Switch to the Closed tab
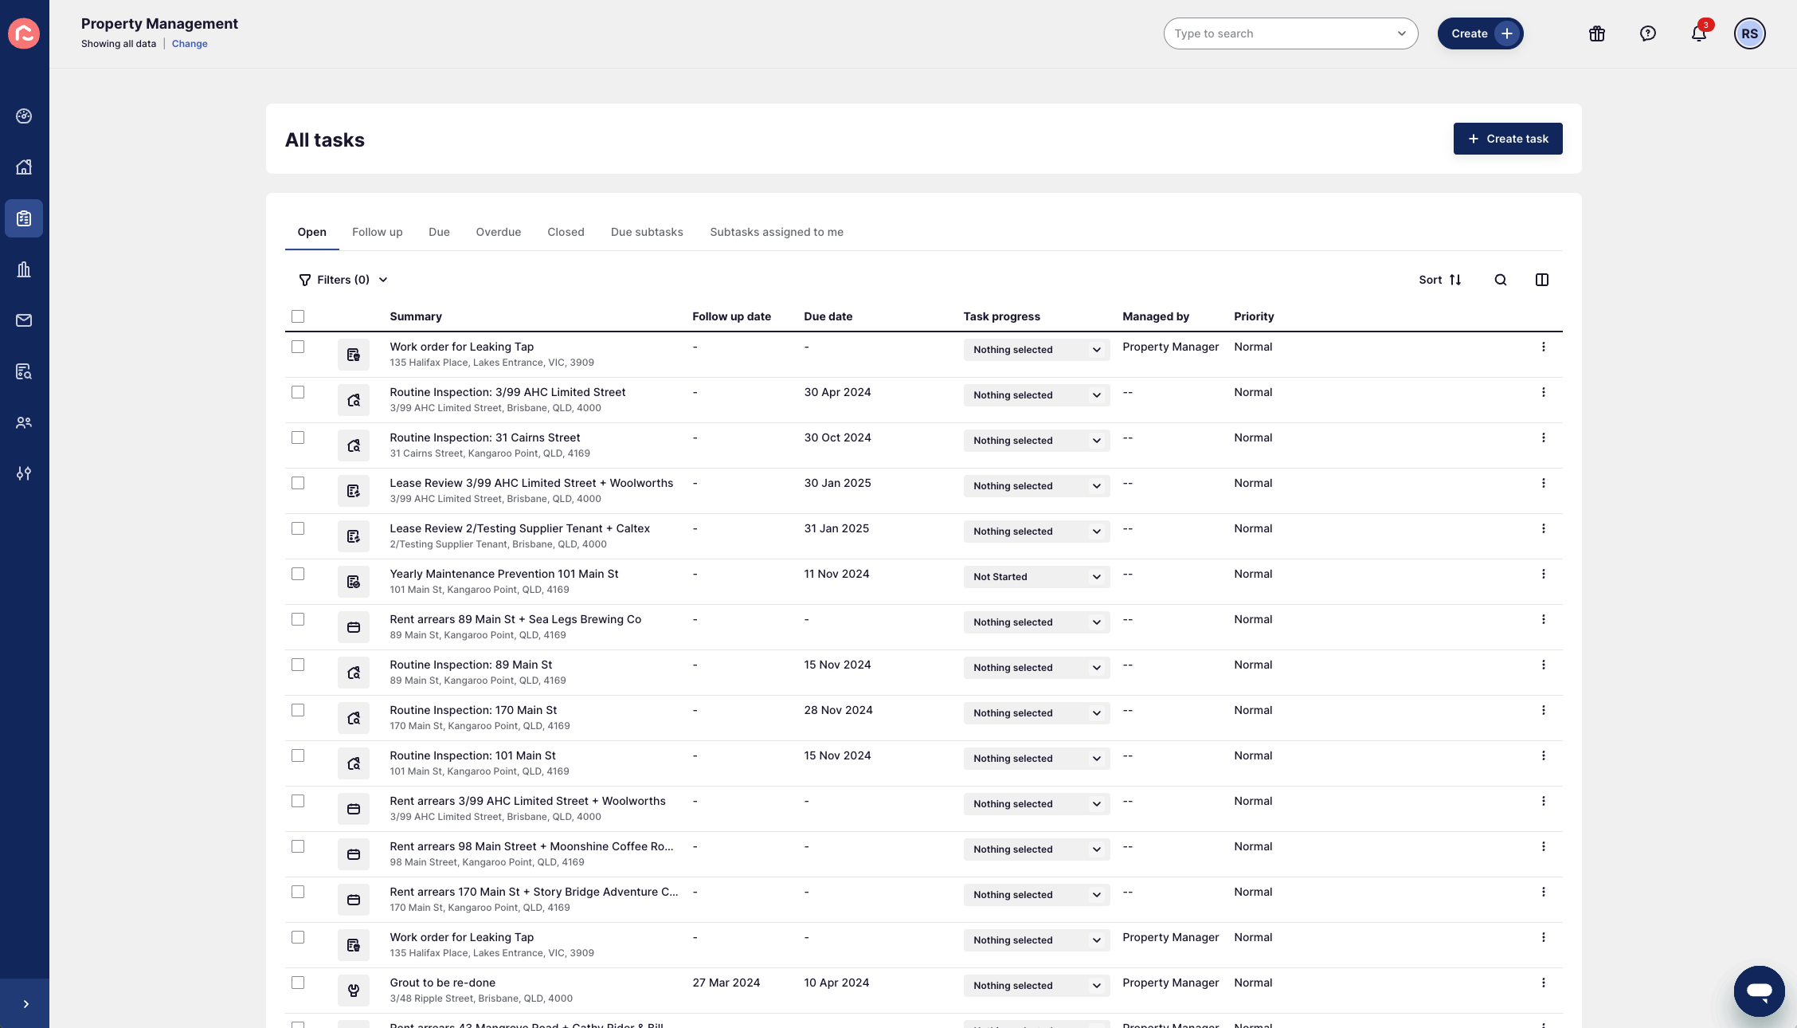Screen dimensions: 1797x1028 (x=566, y=232)
